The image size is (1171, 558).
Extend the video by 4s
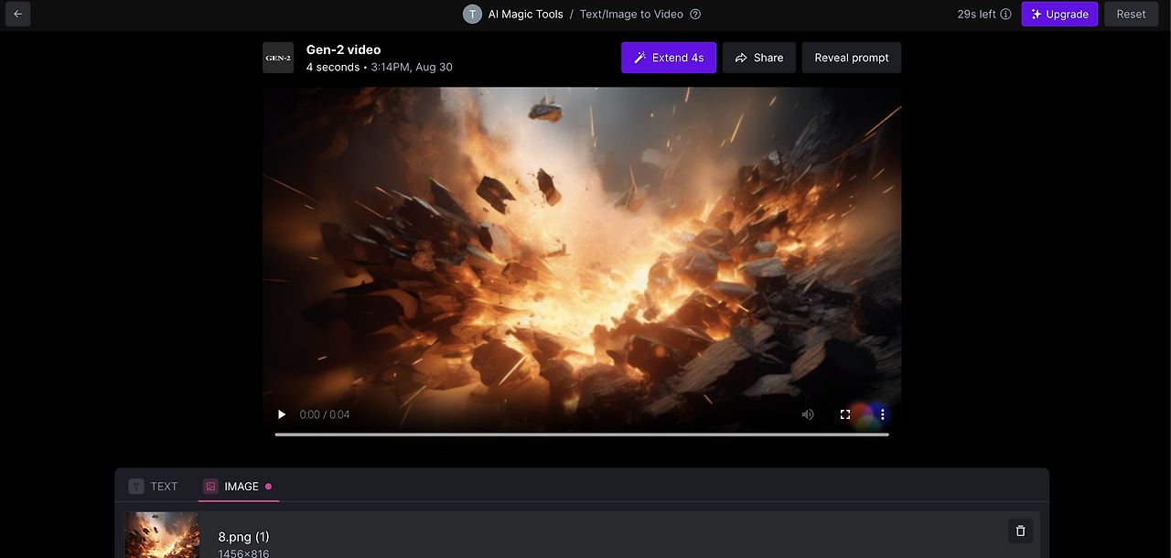click(x=669, y=58)
